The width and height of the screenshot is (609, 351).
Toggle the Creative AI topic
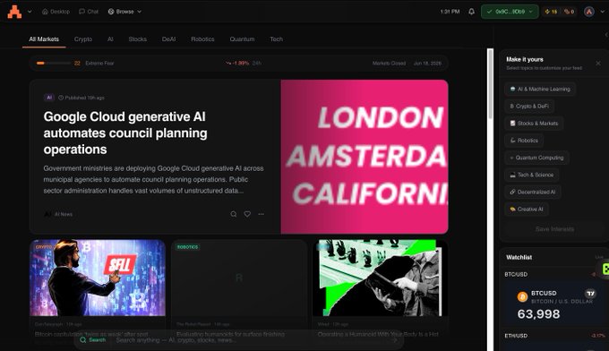click(x=527, y=209)
